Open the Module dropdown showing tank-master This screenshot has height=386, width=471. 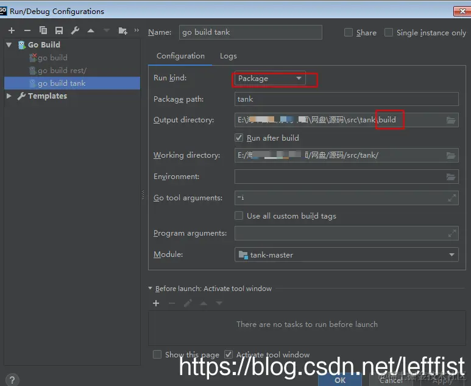(346, 254)
